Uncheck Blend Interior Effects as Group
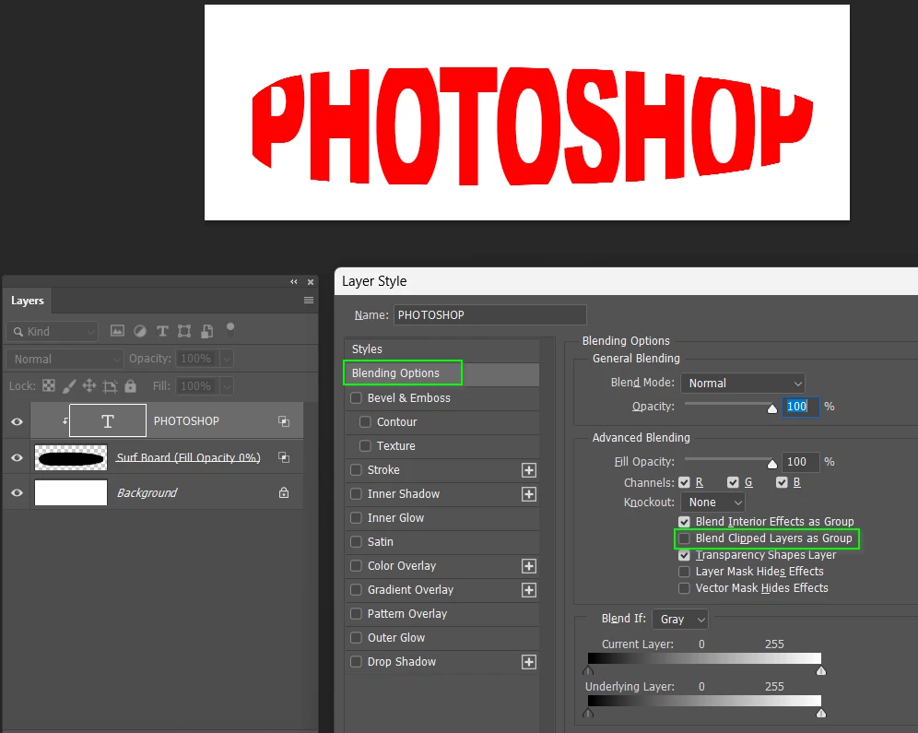The height and width of the screenshot is (733, 918). (x=684, y=521)
